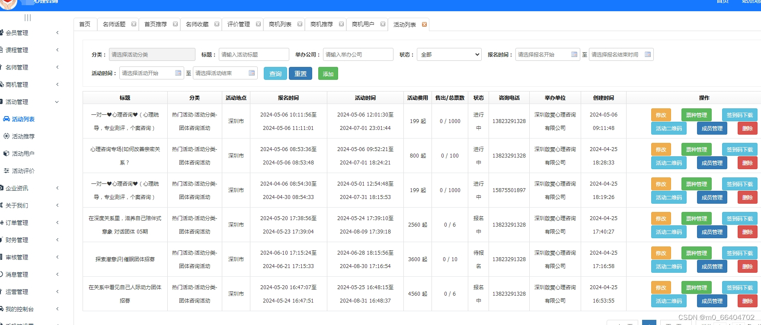This screenshot has height=325, width=761.
Task: Switch to the 商机用户 tab
Action: coord(363,24)
